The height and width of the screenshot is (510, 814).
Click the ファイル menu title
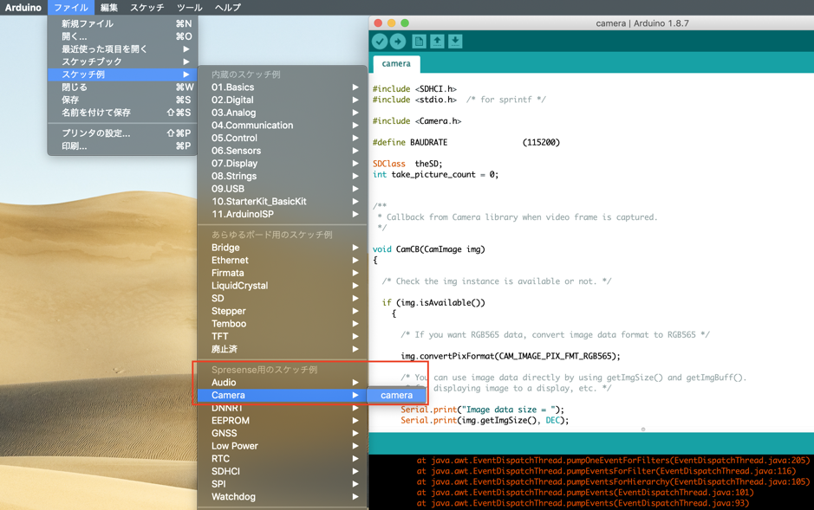[71, 7]
